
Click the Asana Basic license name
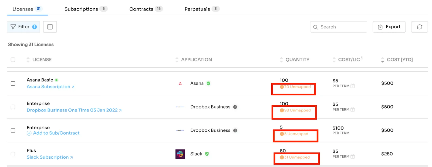click(x=40, y=80)
